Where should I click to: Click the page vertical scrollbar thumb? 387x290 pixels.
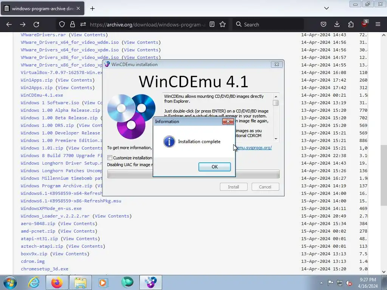(x=384, y=175)
